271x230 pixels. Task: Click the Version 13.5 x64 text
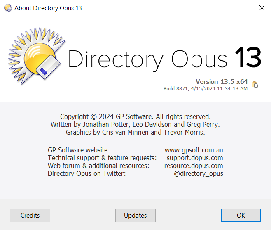(x=222, y=81)
